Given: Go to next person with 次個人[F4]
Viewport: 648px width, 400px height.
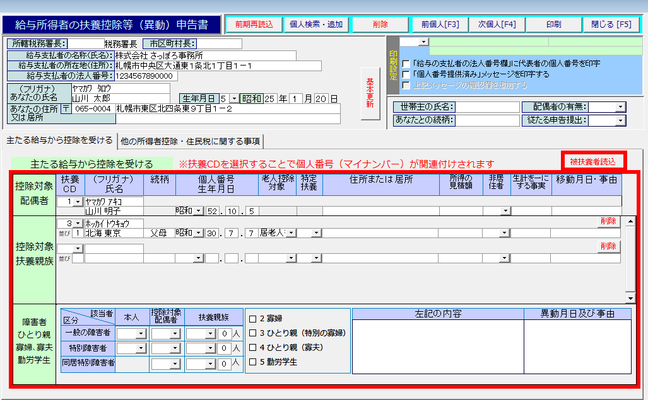Looking at the screenshot, I should [x=497, y=25].
